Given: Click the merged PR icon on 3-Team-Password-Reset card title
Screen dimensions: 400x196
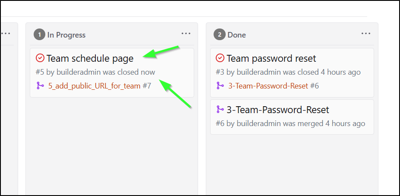Looking at the screenshot, I should [x=220, y=110].
